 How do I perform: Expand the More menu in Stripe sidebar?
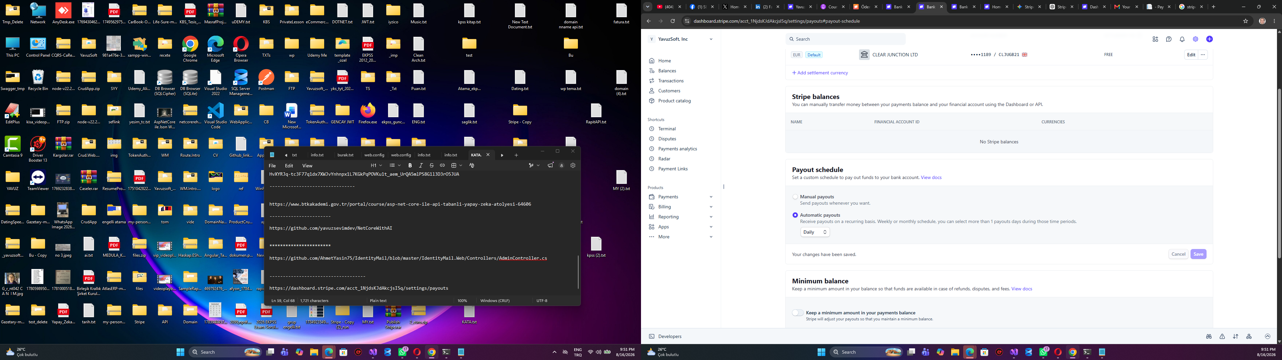tap(681, 237)
